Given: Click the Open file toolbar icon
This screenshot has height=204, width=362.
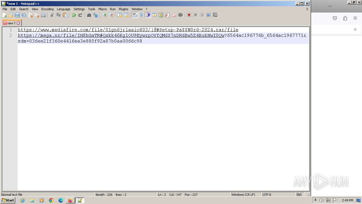Looking at the screenshot, I should 11,15.
